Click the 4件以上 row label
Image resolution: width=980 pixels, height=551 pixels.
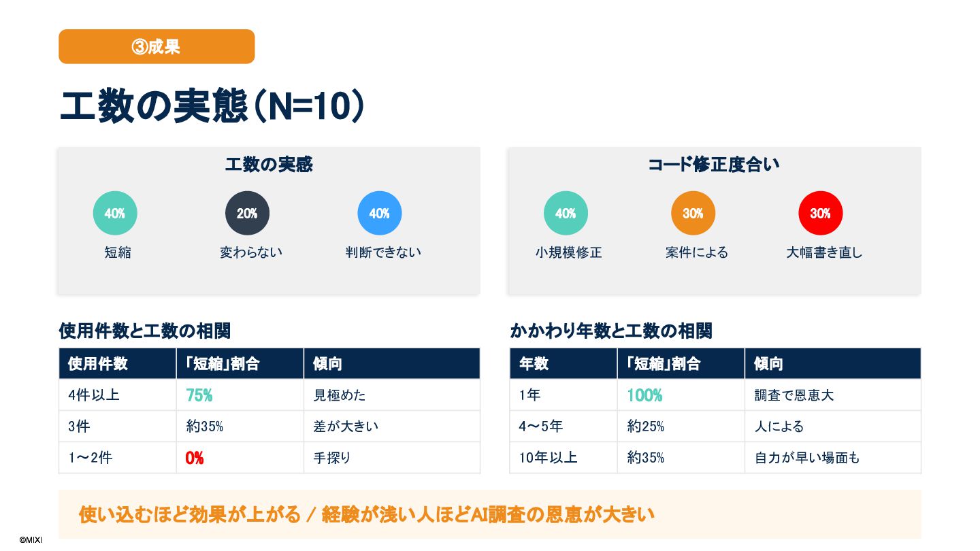point(94,395)
